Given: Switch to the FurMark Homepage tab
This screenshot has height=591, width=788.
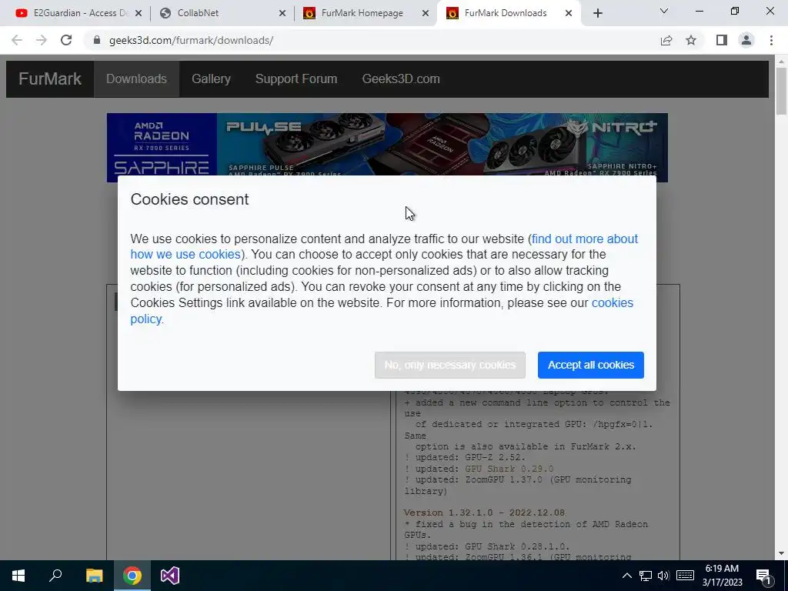Looking at the screenshot, I should tap(366, 13).
